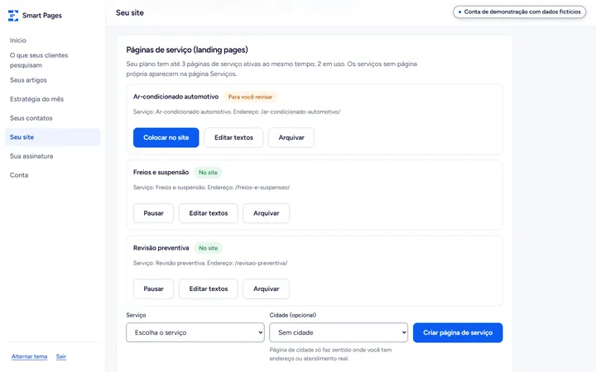Go to Conta settings
The image size is (596, 372).
pyautogui.click(x=19, y=175)
